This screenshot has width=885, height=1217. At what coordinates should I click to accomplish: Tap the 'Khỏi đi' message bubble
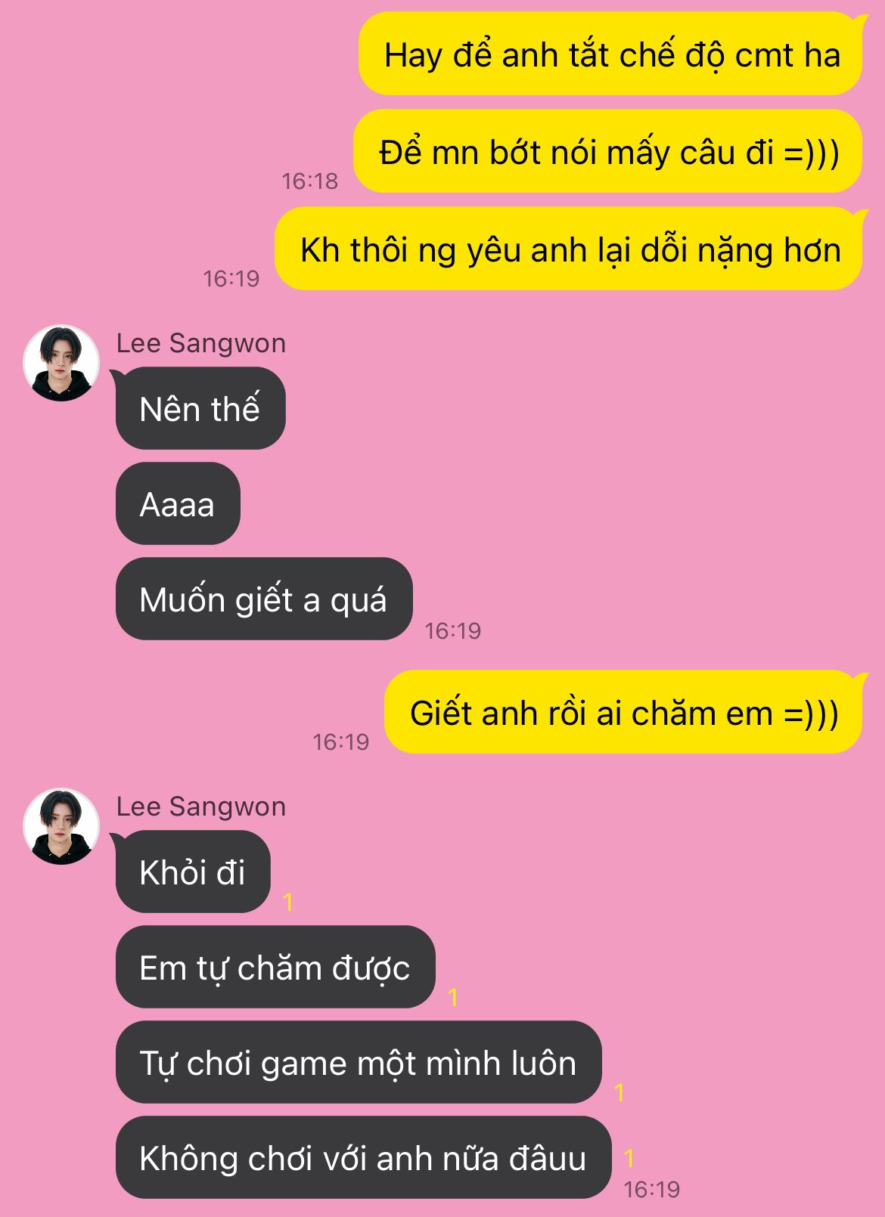pyautogui.click(x=193, y=872)
